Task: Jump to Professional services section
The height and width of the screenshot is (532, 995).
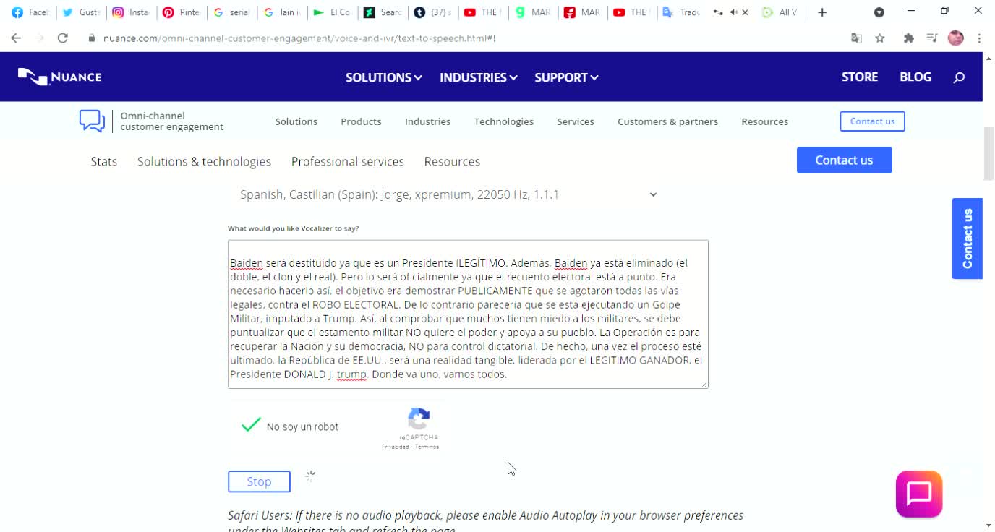Action: point(347,161)
